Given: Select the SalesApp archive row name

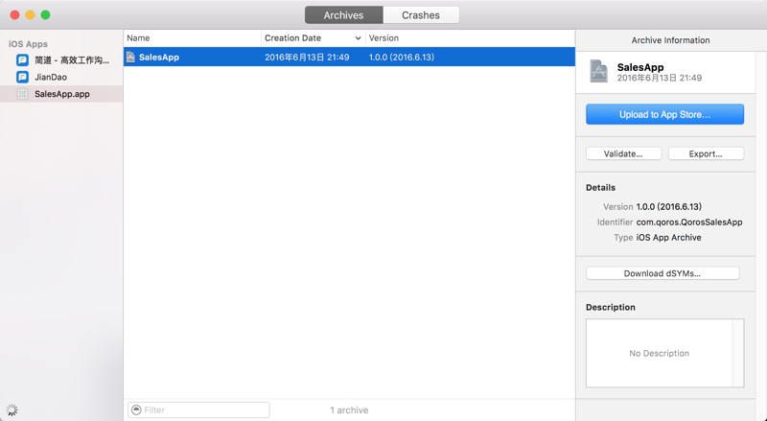Looking at the screenshot, I should click(x=159, y=58).
